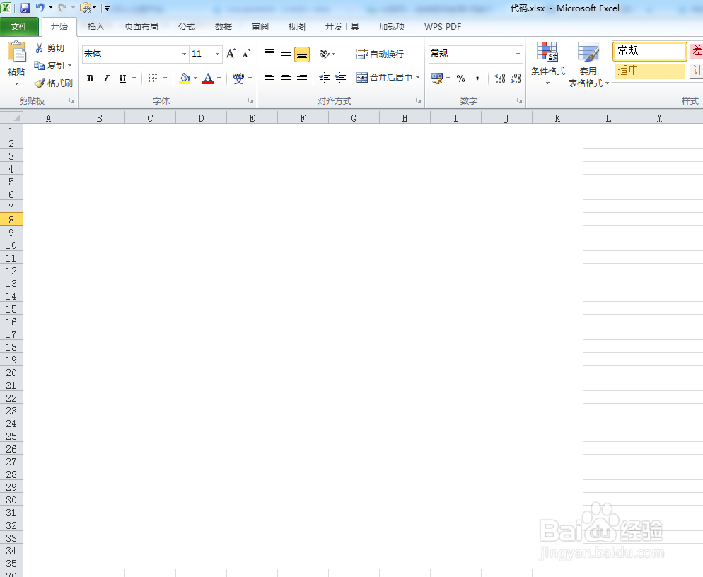Switch to the 插入 Insert tab
The width and height of the screenshot is (703, 577).
(96, 27)
